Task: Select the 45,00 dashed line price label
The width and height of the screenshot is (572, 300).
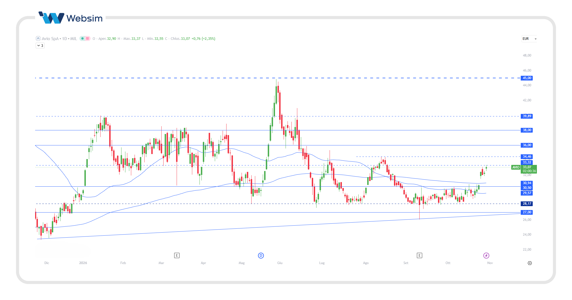Action: coord(527,78)
